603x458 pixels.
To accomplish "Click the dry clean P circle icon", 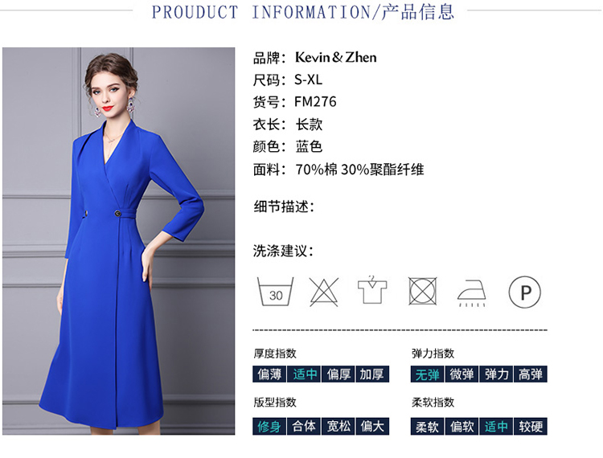I will coord(524,292).
